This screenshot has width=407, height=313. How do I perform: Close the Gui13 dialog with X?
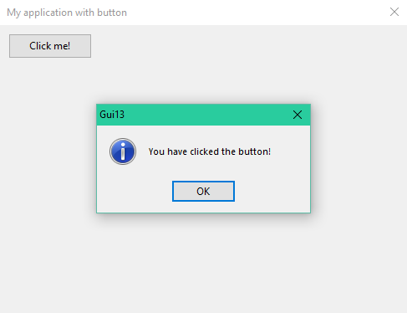(x=298, y=115)
